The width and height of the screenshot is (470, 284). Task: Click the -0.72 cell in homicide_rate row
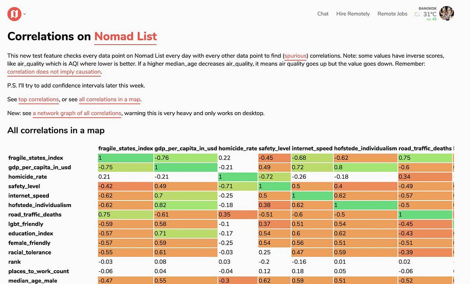click(x=274, y=177)
